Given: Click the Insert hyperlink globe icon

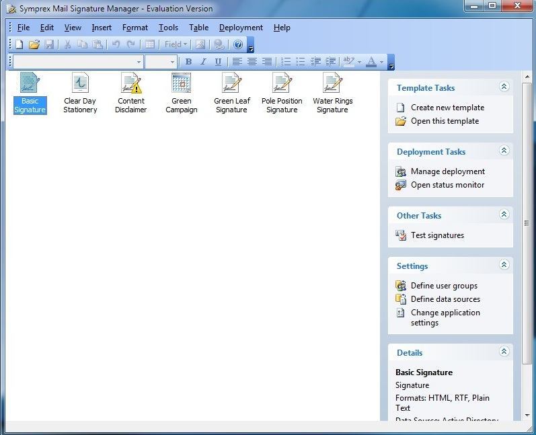Looking at the screenshot, I should (219, 44).
